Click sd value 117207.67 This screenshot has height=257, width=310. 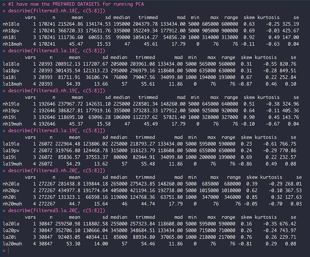(96, 64)
